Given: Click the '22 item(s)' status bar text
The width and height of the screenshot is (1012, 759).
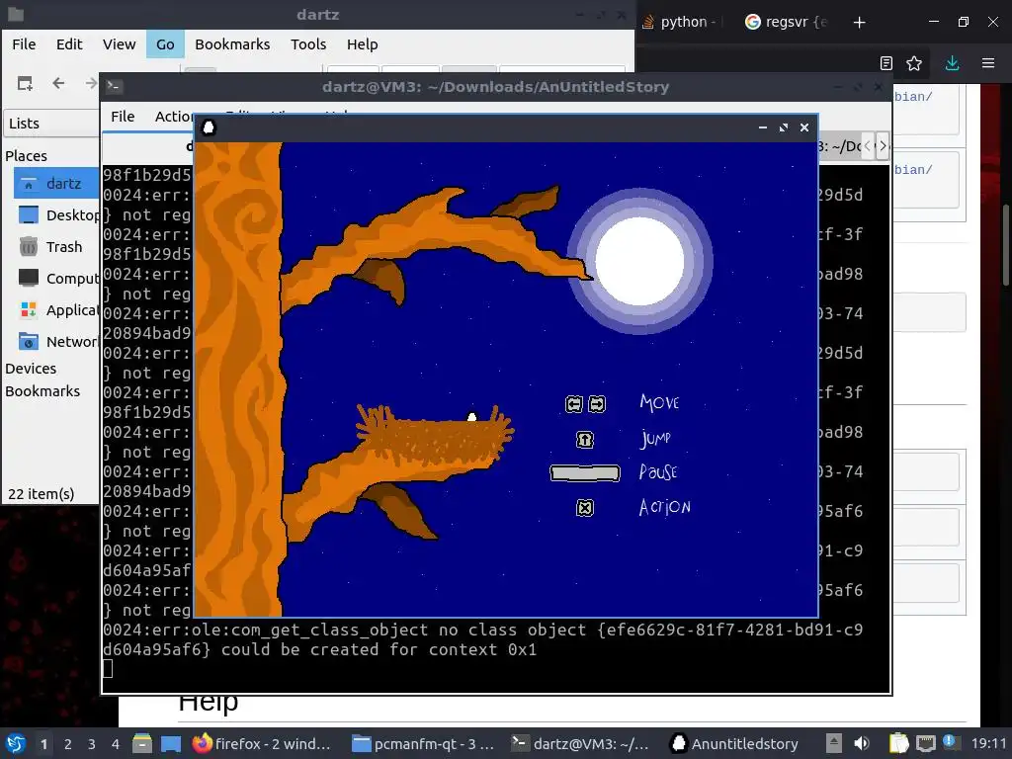Looking at the screenshot, I should coord(42,494).
